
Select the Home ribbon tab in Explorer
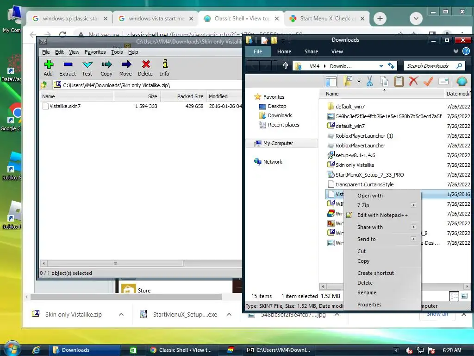click(x=284, y=51)
